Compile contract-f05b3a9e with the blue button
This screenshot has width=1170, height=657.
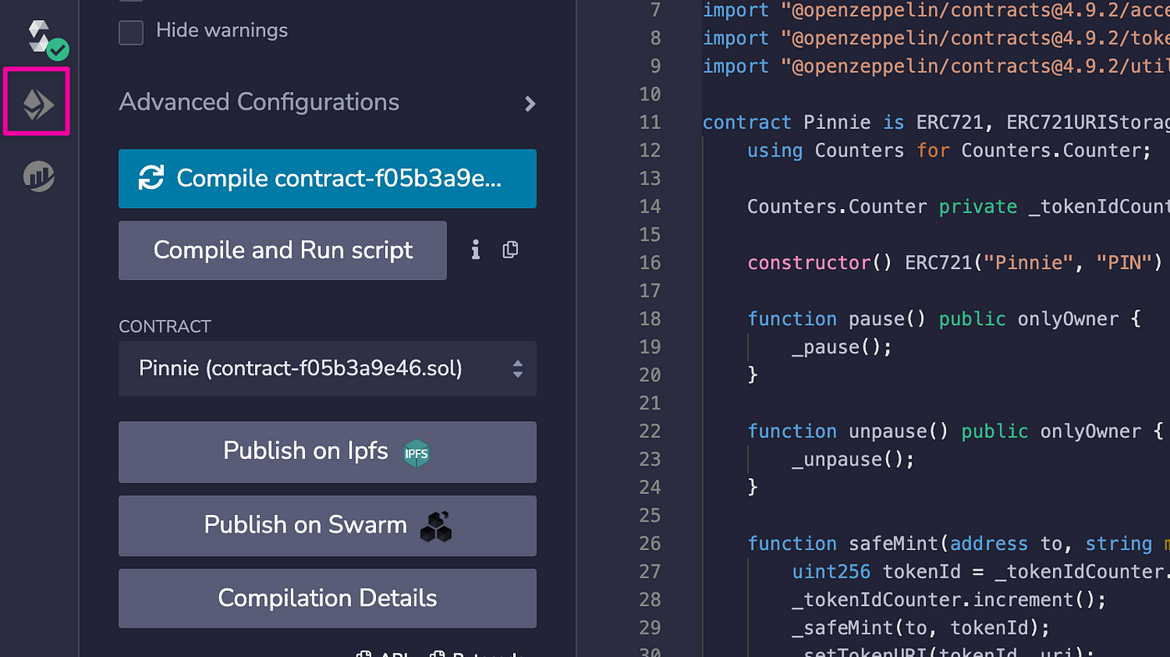coord(328,179)
